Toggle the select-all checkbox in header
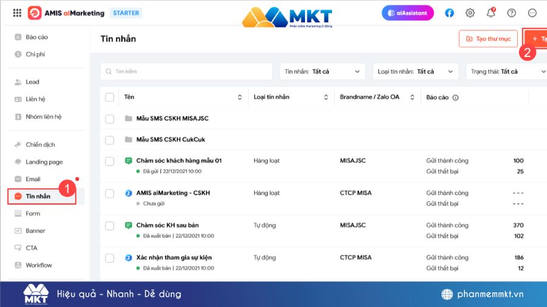This screenshot has width=547, height=307. [x=109, y=97]
